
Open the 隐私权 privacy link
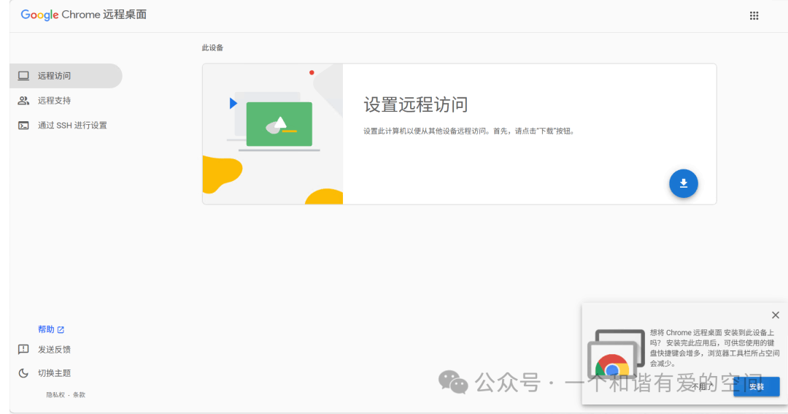click(x=55, y=395)
